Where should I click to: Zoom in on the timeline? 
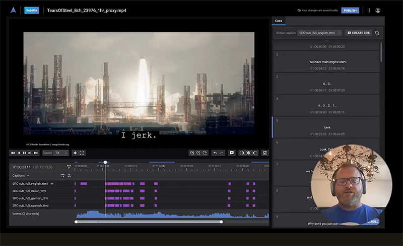(192, 153)
